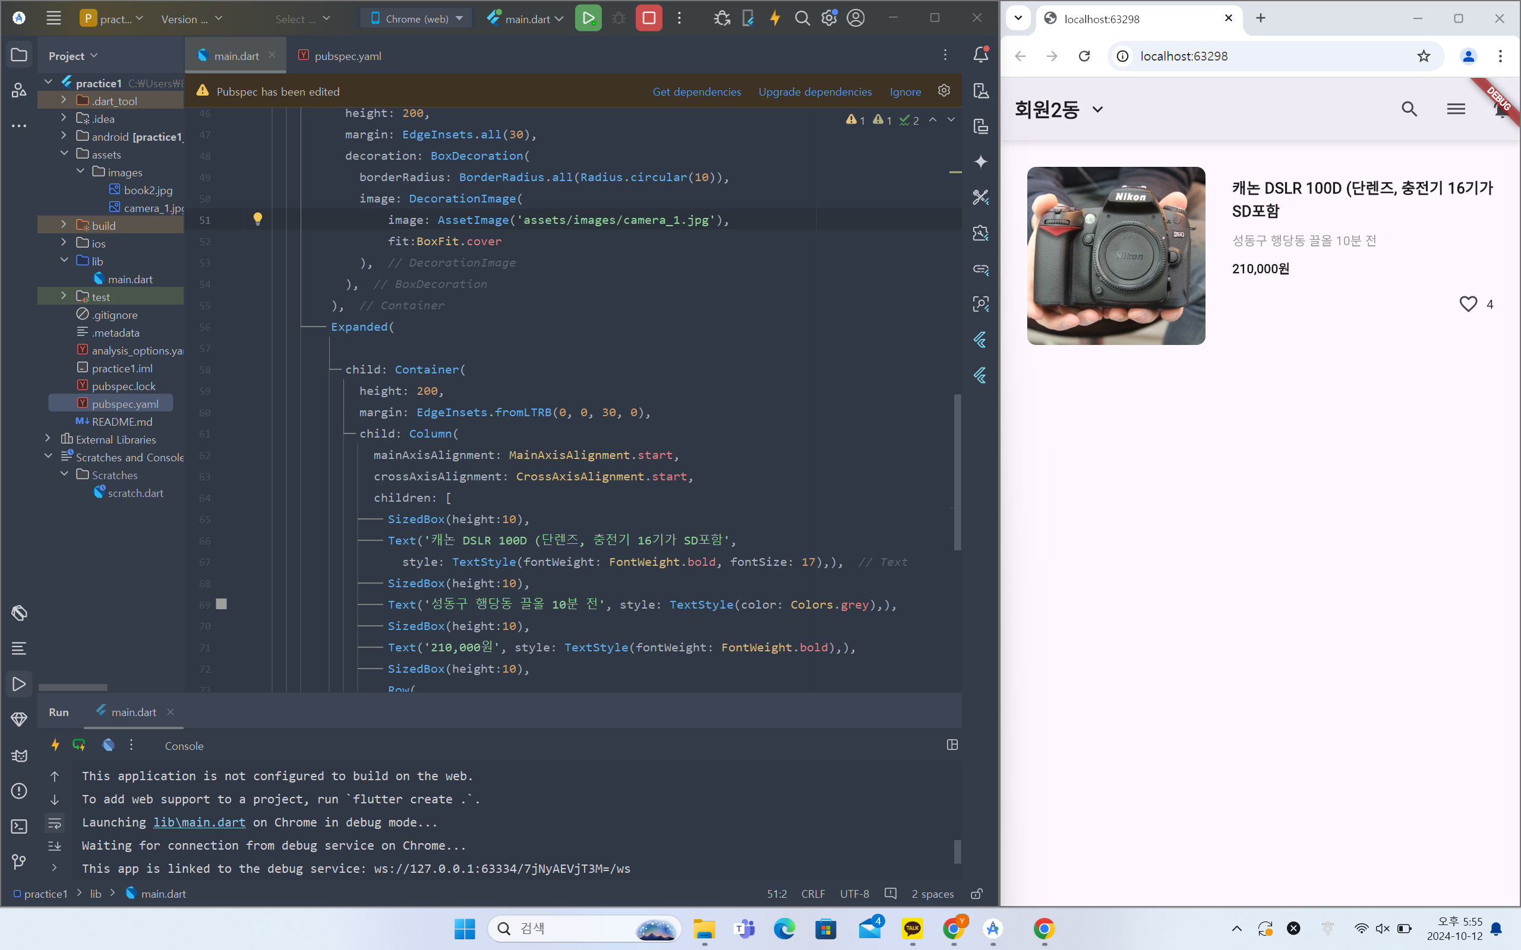Image resolution: width=1521 pixels, height=950 pixels.
Task: Open Pubspec banner settings gear
Action: click(x=943, y=90)
